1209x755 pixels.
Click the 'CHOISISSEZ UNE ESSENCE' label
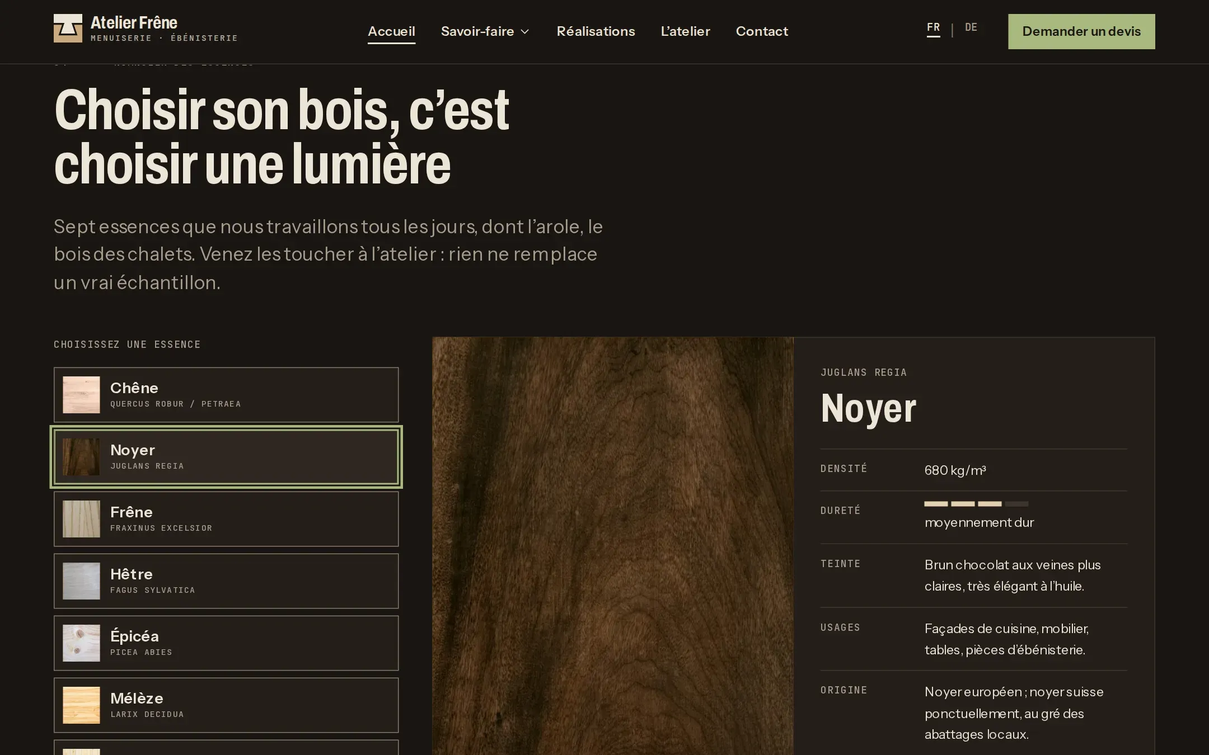[127, 345]
